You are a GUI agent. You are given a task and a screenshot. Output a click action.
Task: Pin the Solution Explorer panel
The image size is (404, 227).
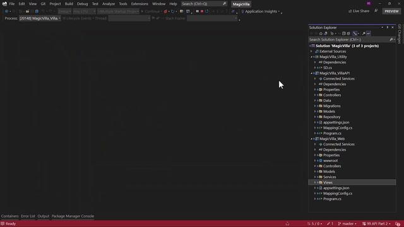click(387, 27)
